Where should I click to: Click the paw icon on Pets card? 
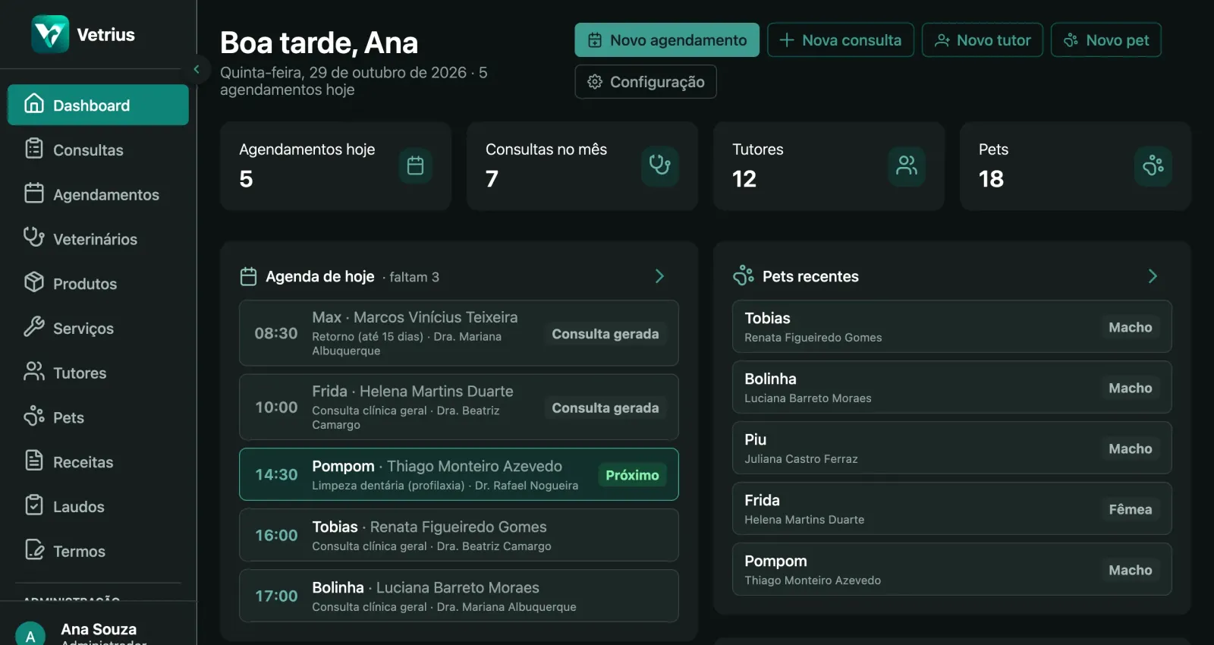1153,165
